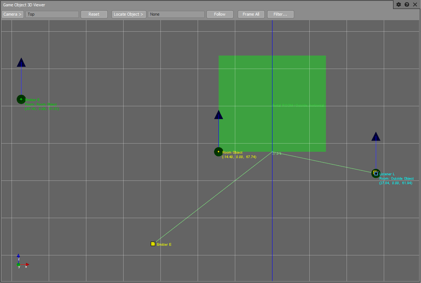The height and width of the screenshot is (283, 421).
Task: Click the XYZ axis orientation gizmo
Action: tap(21, 262)
